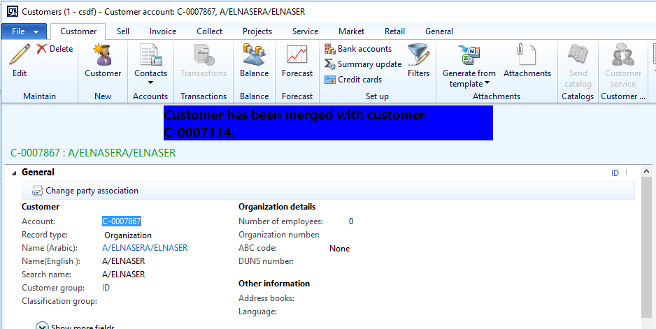Click the Edit pencil icon

click(20, 54)
